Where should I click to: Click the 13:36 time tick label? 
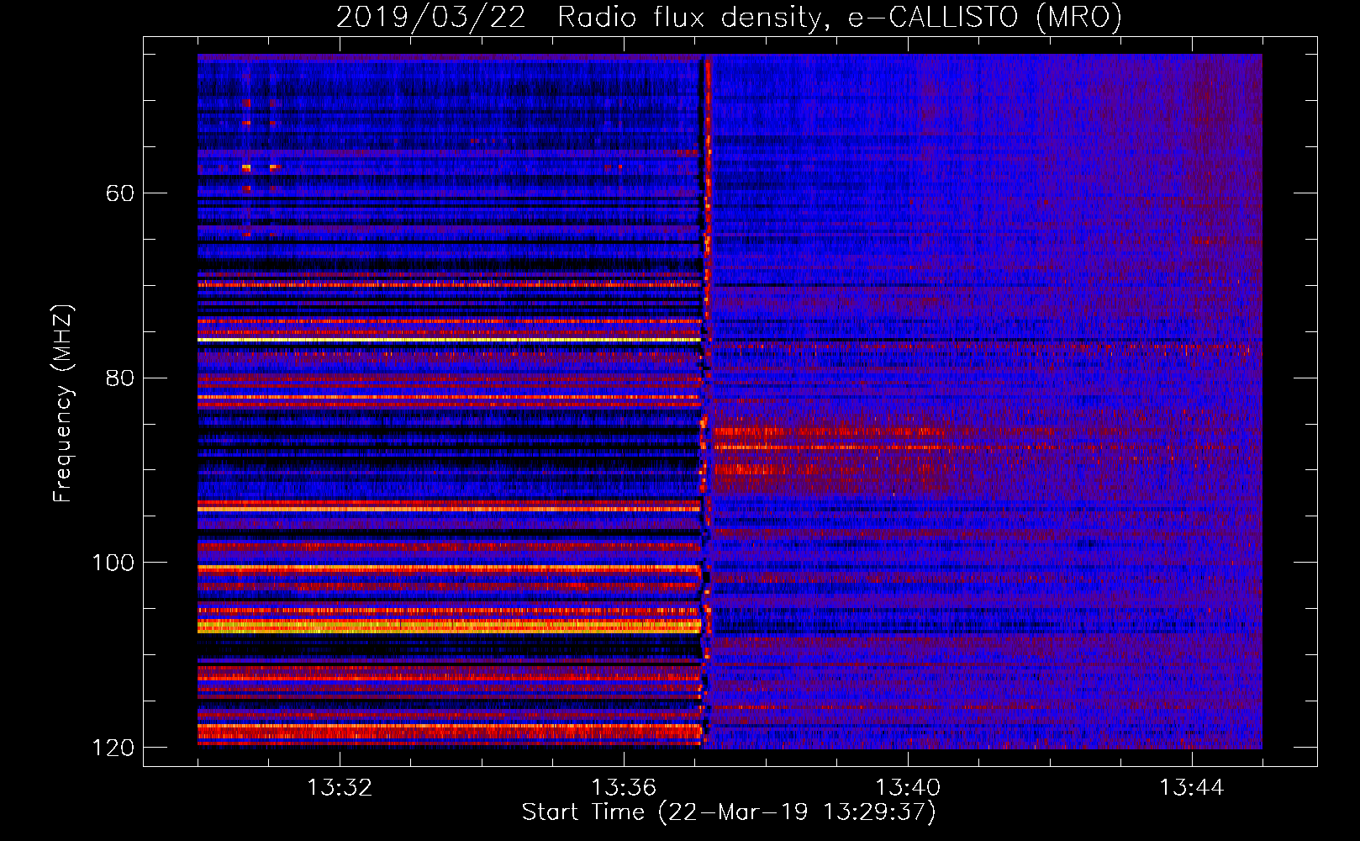tap(624, 788)
